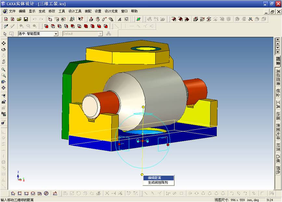
Task: Open the 选中: 智能图素 selection dropdown
Action: tap(56, 34)
